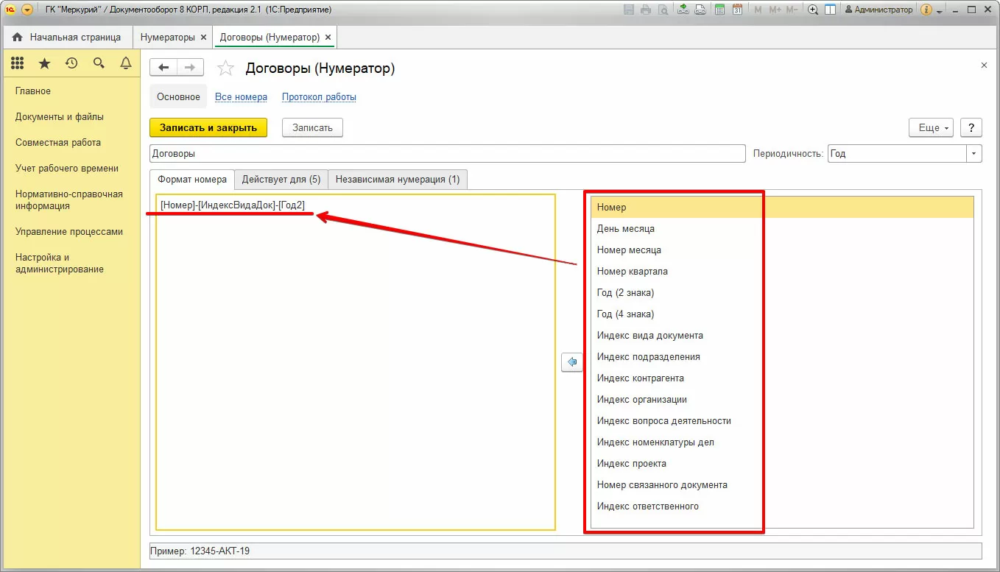Image resolution: width=1000 pixels, height=572 pixels.
Task: Click the printer icon in title bar
Action: click(x=646, y=10)
